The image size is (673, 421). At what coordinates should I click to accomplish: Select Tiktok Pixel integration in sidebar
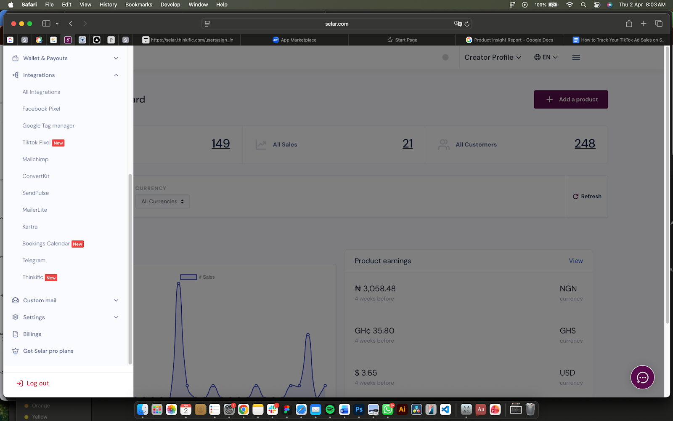37,142
